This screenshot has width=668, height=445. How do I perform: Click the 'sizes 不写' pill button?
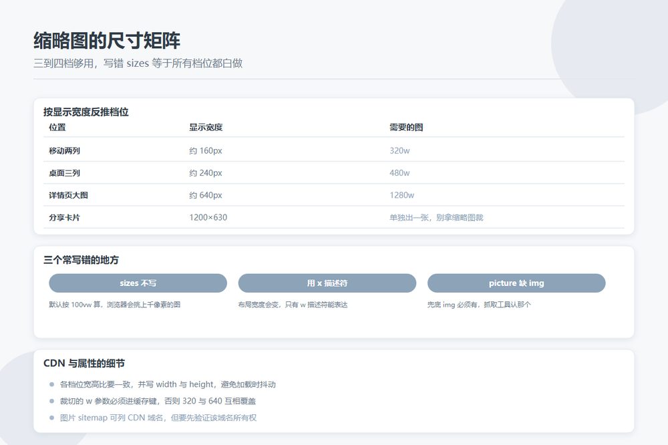coord(138,283)
